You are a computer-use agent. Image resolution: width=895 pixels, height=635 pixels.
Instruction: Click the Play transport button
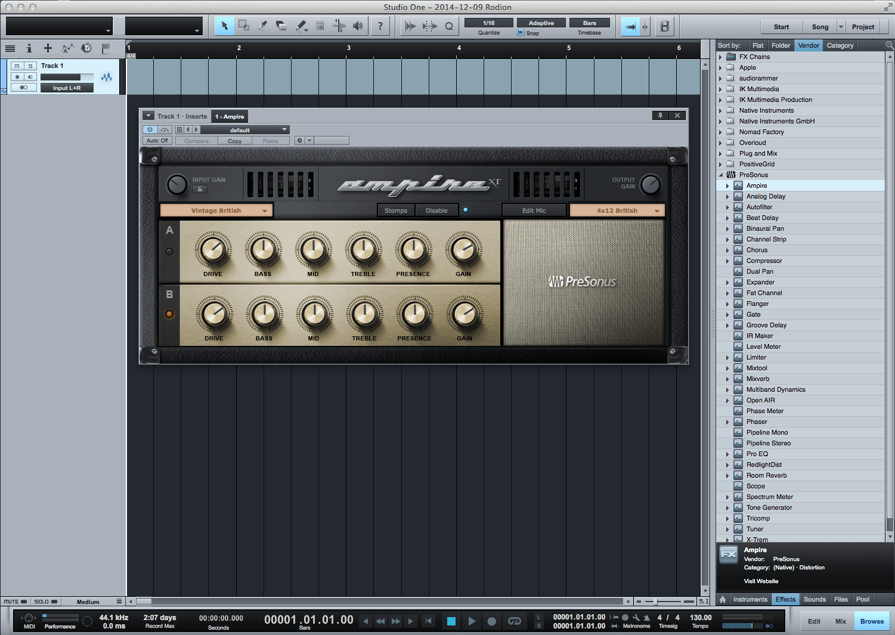472,621
